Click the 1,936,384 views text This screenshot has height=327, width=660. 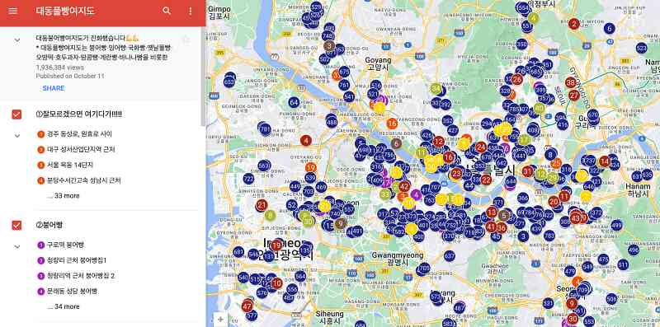click(x=59, y=68)
